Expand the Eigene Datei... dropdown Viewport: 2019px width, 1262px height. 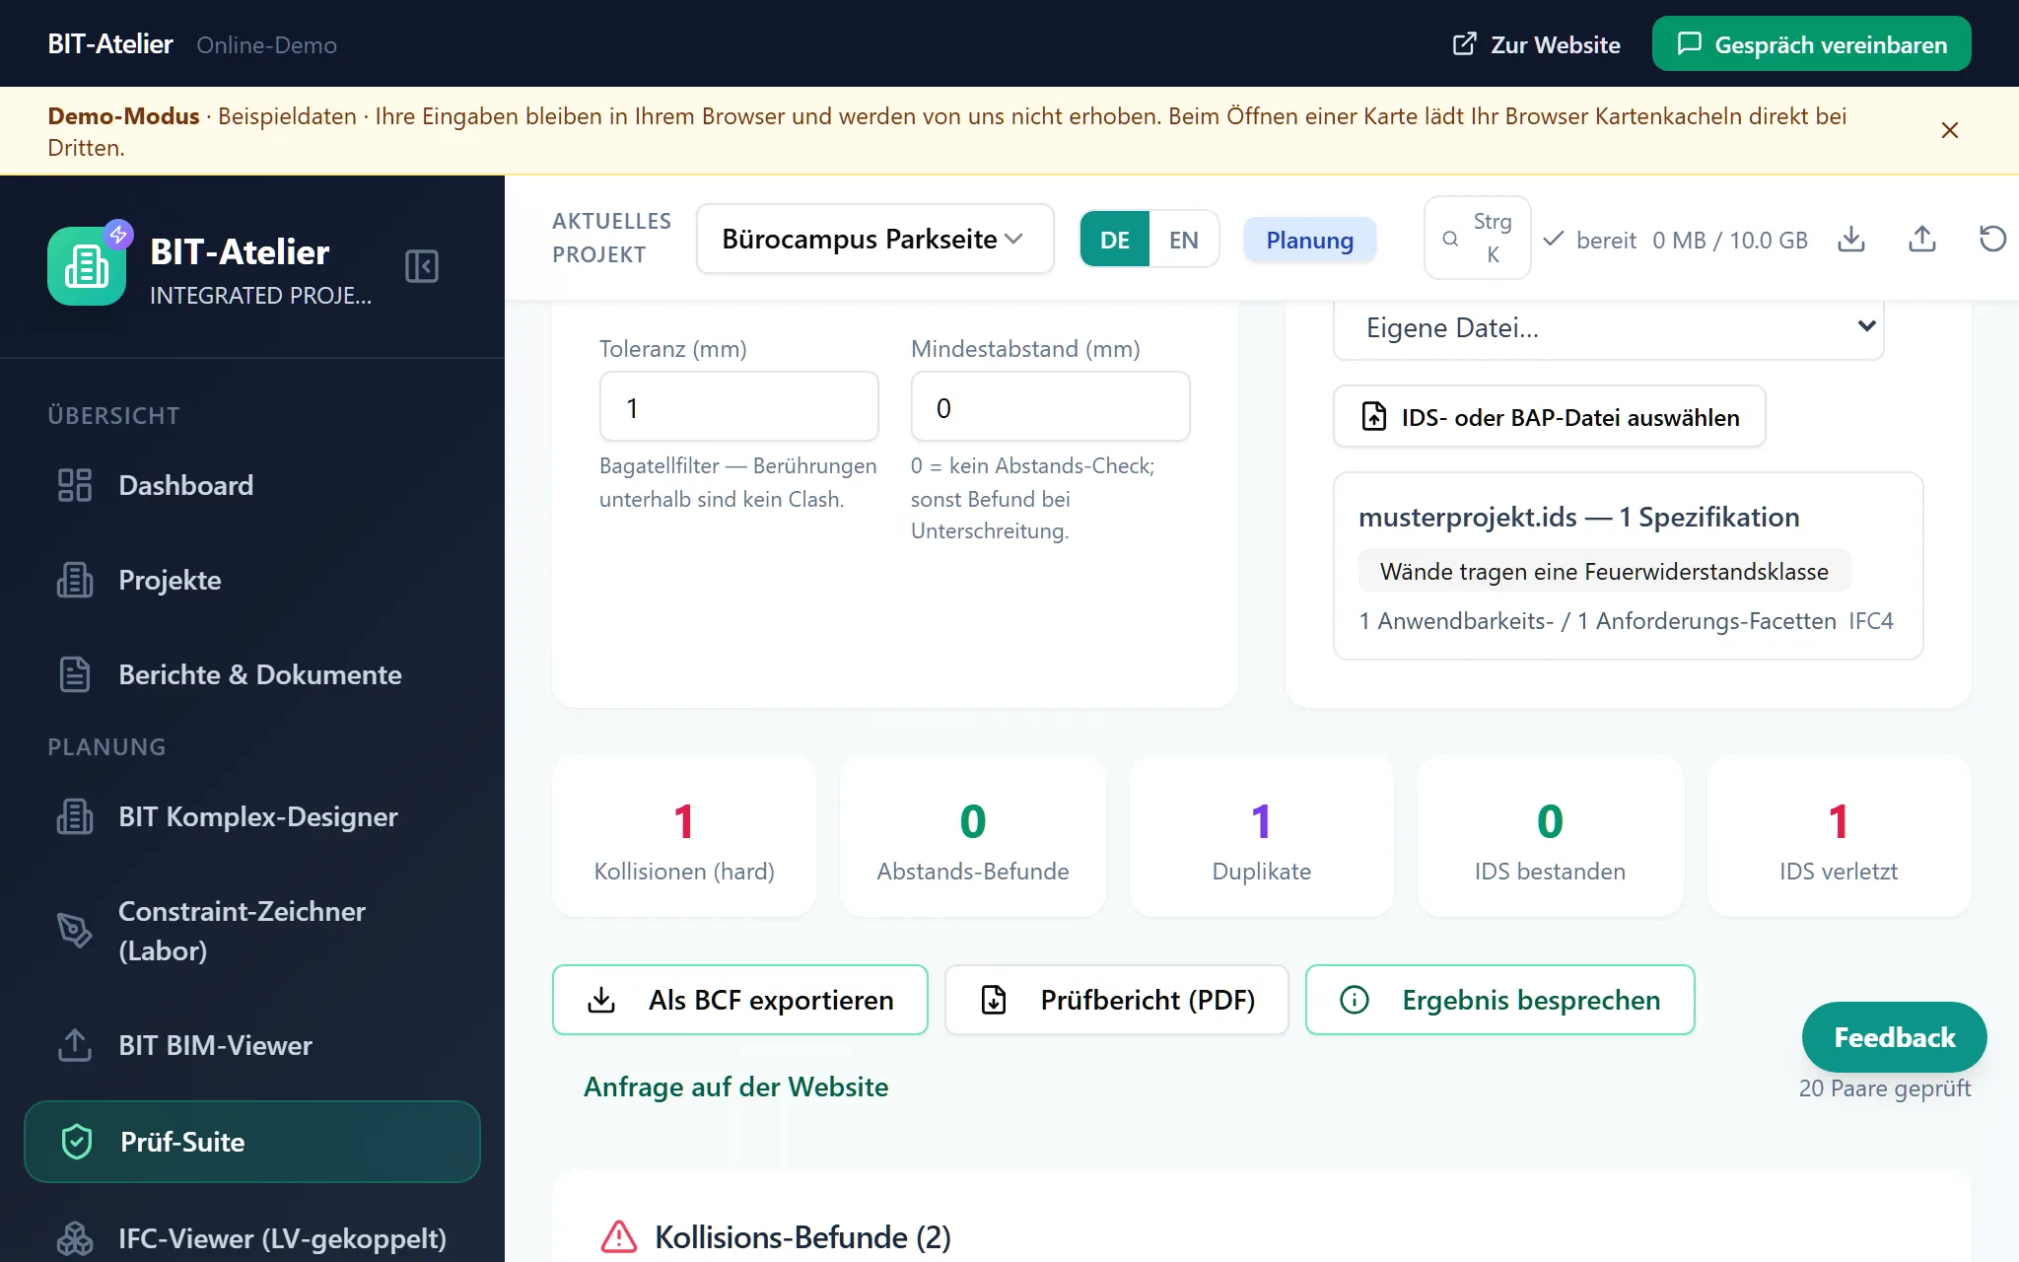[x=1609, y=328]
